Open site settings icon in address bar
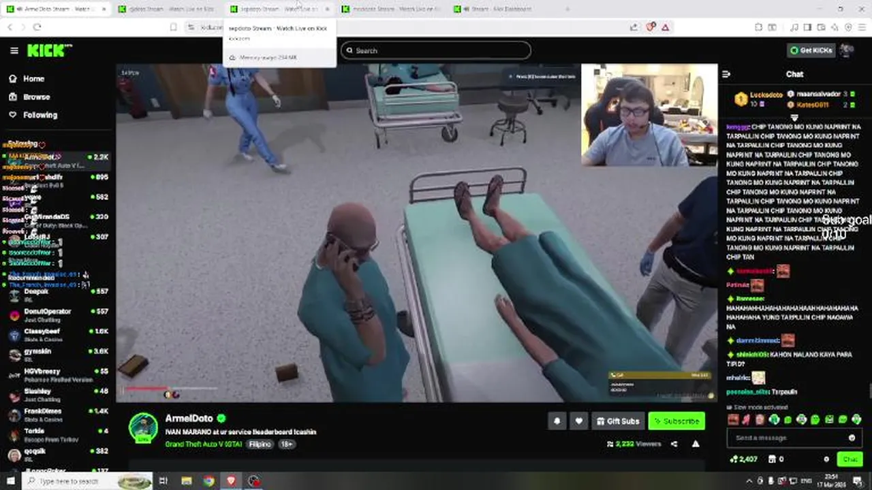 pyautogui.click(x=191, y=27)
